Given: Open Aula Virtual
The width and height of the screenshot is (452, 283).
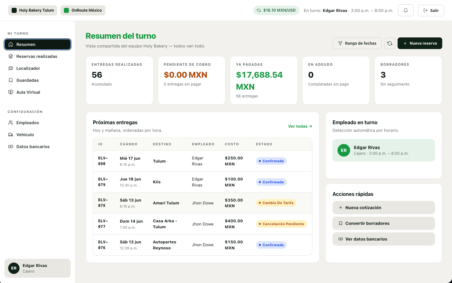Looking at the screenshot, I should click(x=37, y=92).
